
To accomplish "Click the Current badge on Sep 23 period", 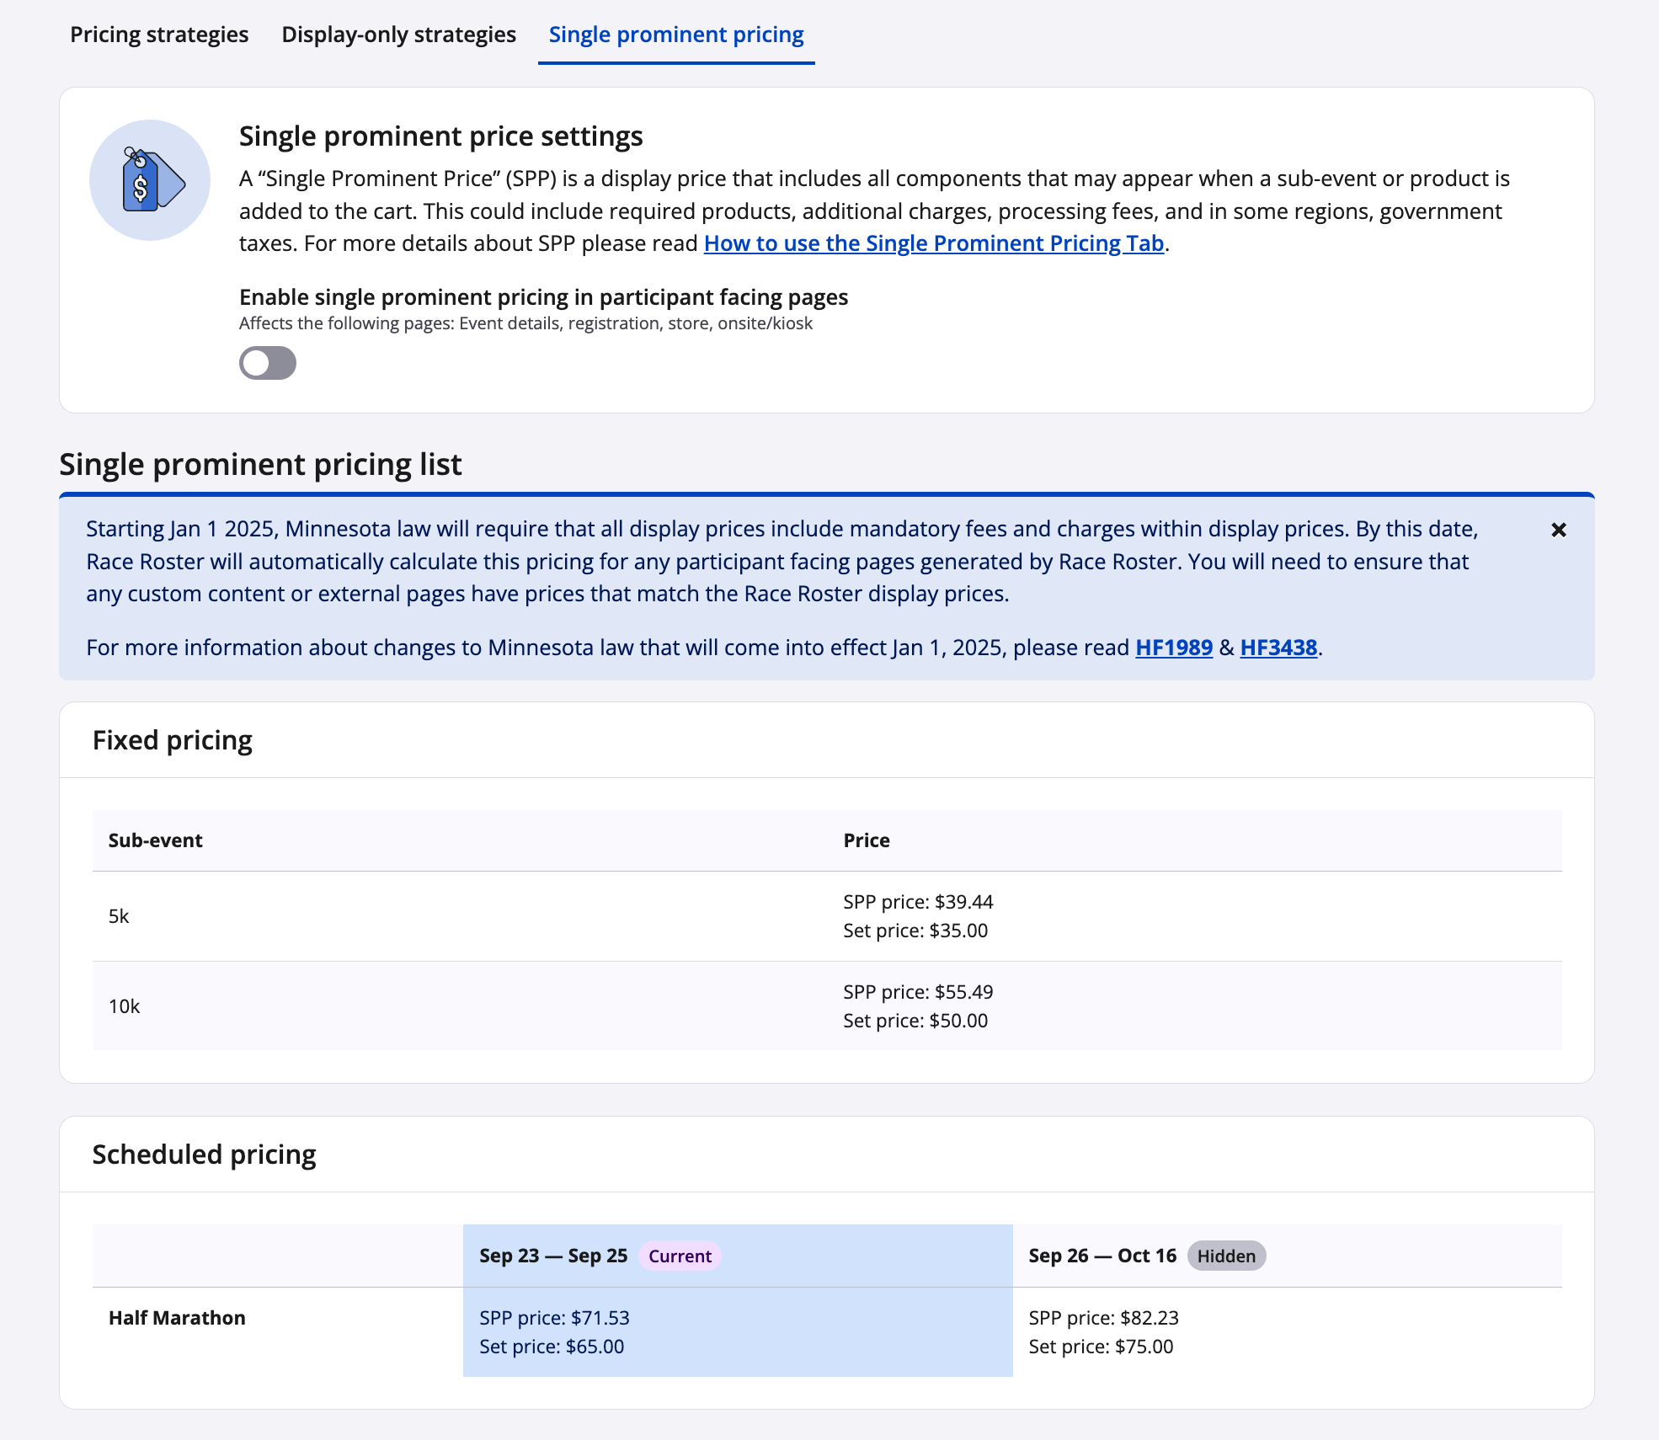I will click(680, 1256).
